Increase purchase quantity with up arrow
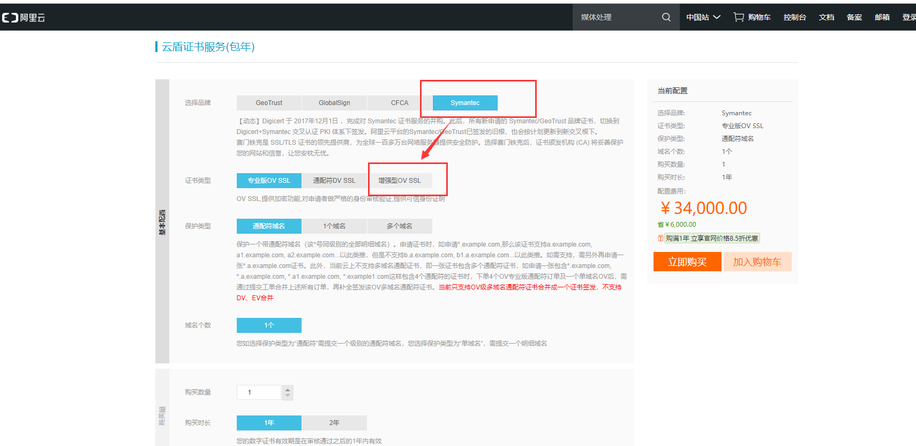Screen dimensions: 916x446 pos(288,389)
